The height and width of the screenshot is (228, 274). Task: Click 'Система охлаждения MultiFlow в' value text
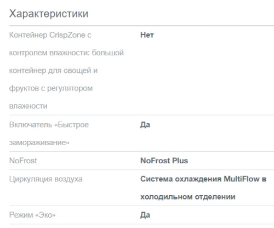[x=203, y=179]
